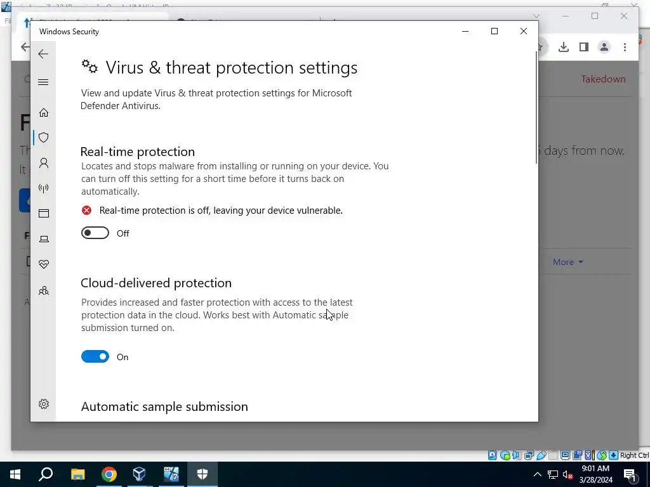Open the Windows Security hamburger navigation menu
Viewport: 650px width, 487px height.
(x=43, y=82)
